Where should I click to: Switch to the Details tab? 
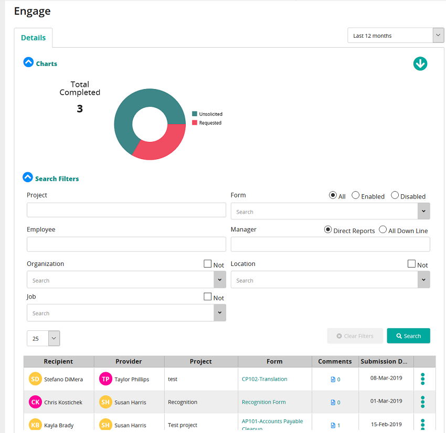[x=33, y=38]
